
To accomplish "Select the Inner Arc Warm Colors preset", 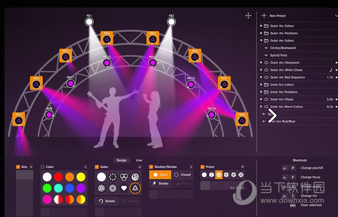I will 299,106.
